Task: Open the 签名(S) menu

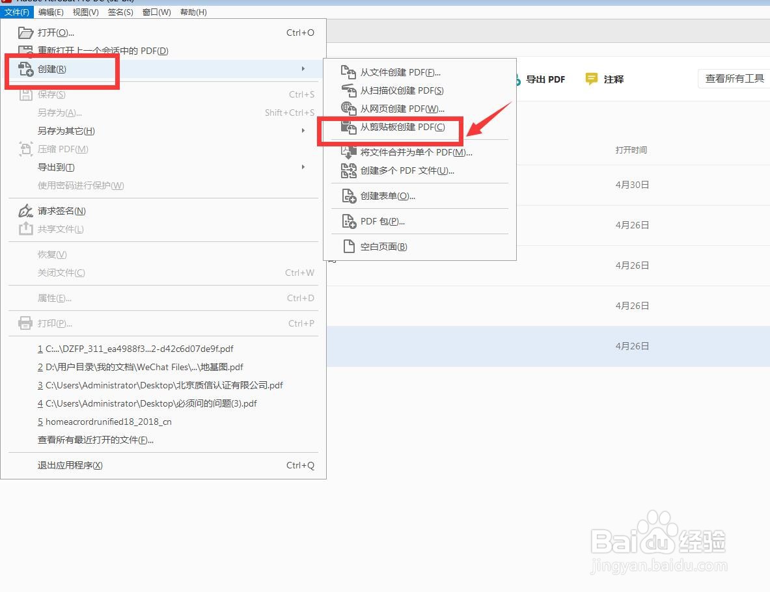Action: pos(120,12)
